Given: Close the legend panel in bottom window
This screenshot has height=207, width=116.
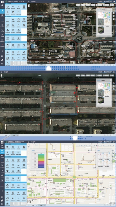Looking at the screenshot, I should [45, 150].
